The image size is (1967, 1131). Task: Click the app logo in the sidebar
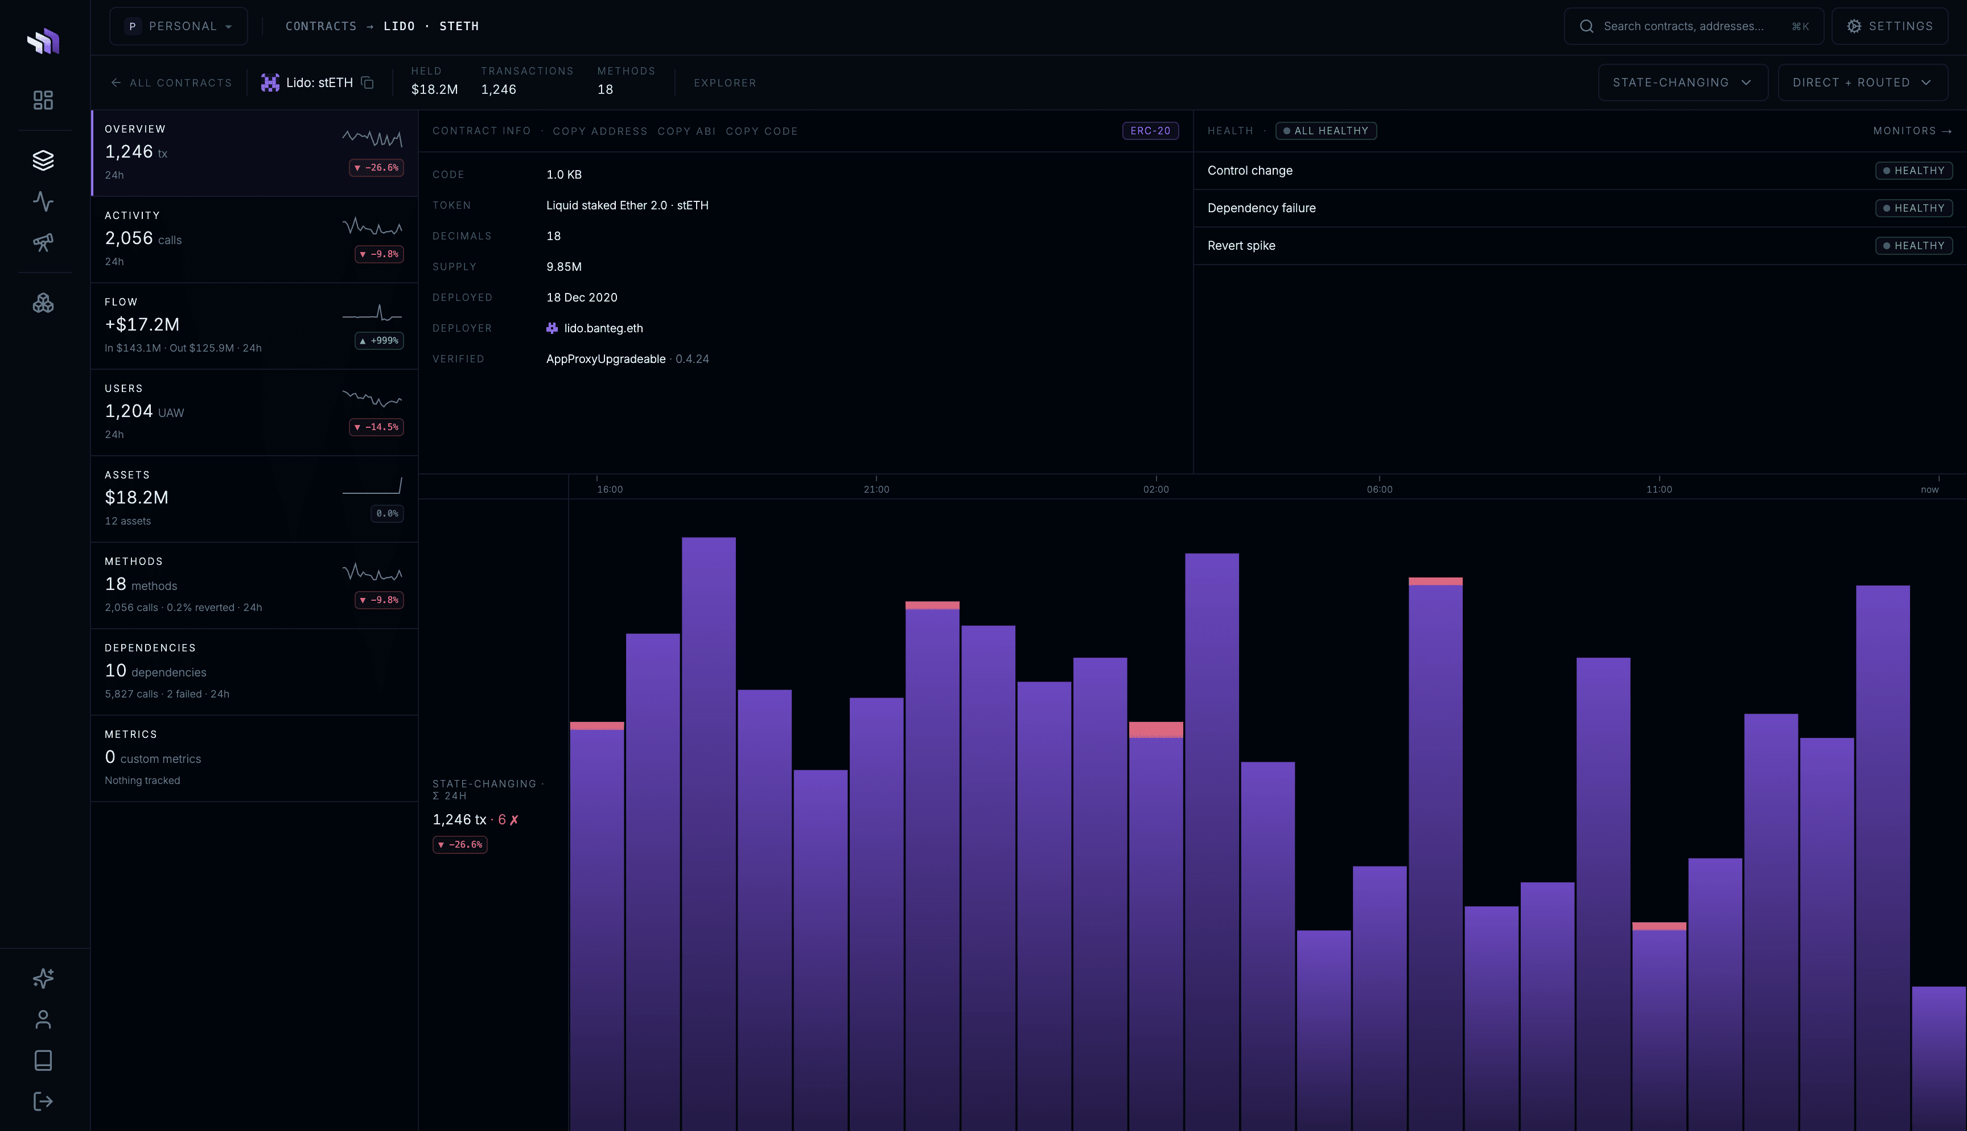(x=43, y=41)
